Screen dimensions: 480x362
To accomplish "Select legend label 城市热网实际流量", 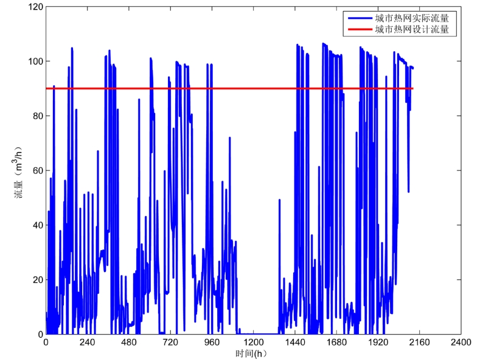I will click(x=412, y=18).
